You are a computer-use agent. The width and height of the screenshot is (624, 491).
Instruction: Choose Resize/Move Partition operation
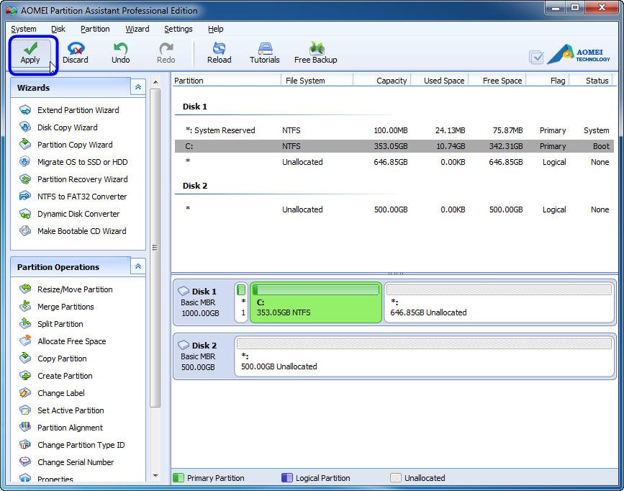[x=75, y=289]
